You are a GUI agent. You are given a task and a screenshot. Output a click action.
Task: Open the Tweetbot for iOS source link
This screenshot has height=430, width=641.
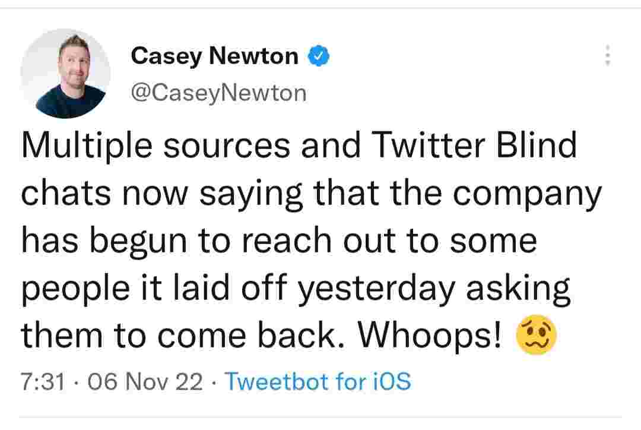point(319,381)
